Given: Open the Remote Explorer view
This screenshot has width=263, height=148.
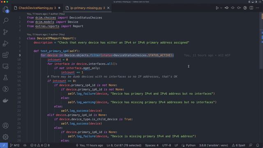Looking at the screenshot, I should click(5, 66).
